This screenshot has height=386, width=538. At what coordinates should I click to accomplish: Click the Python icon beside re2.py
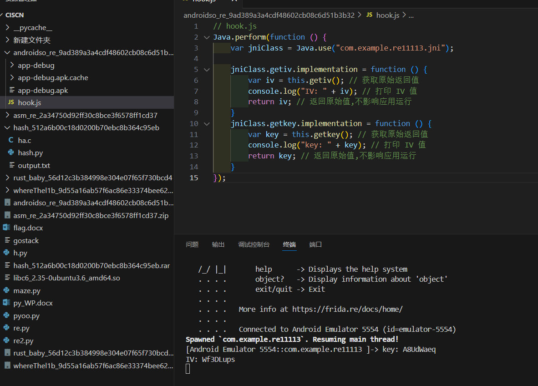[6, 340]
